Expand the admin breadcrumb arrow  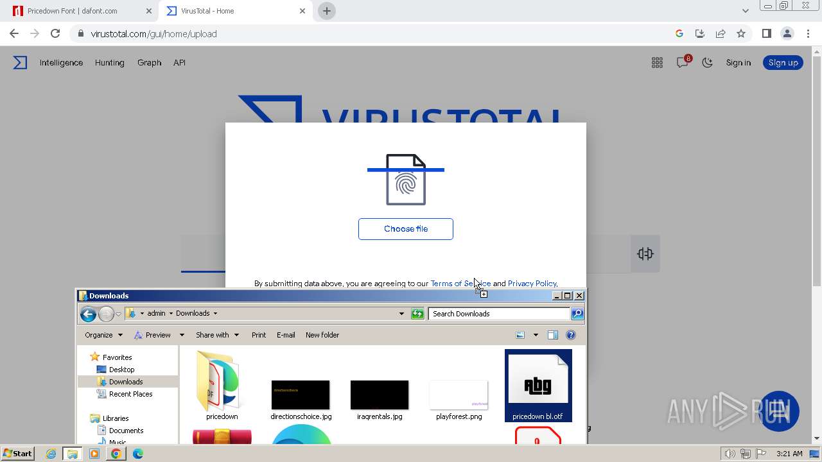(x=171, y=313)
